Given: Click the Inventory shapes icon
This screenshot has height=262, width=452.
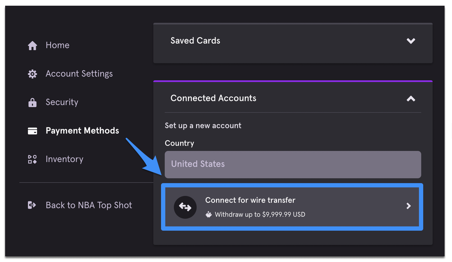Looking at the screenshot, I should pyautogui.click(x=32, y=159).
